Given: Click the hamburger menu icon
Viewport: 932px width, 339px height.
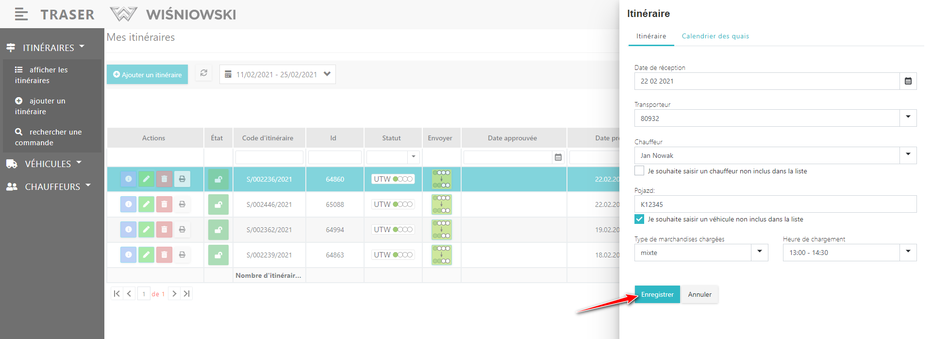Looking at the screenshot, I should point(21,15).
